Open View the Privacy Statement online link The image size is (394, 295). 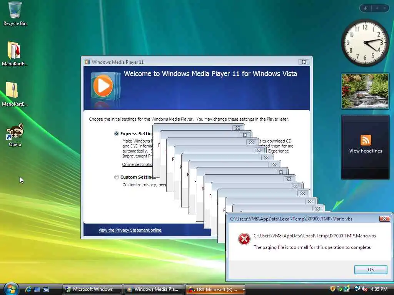(130, 230)
